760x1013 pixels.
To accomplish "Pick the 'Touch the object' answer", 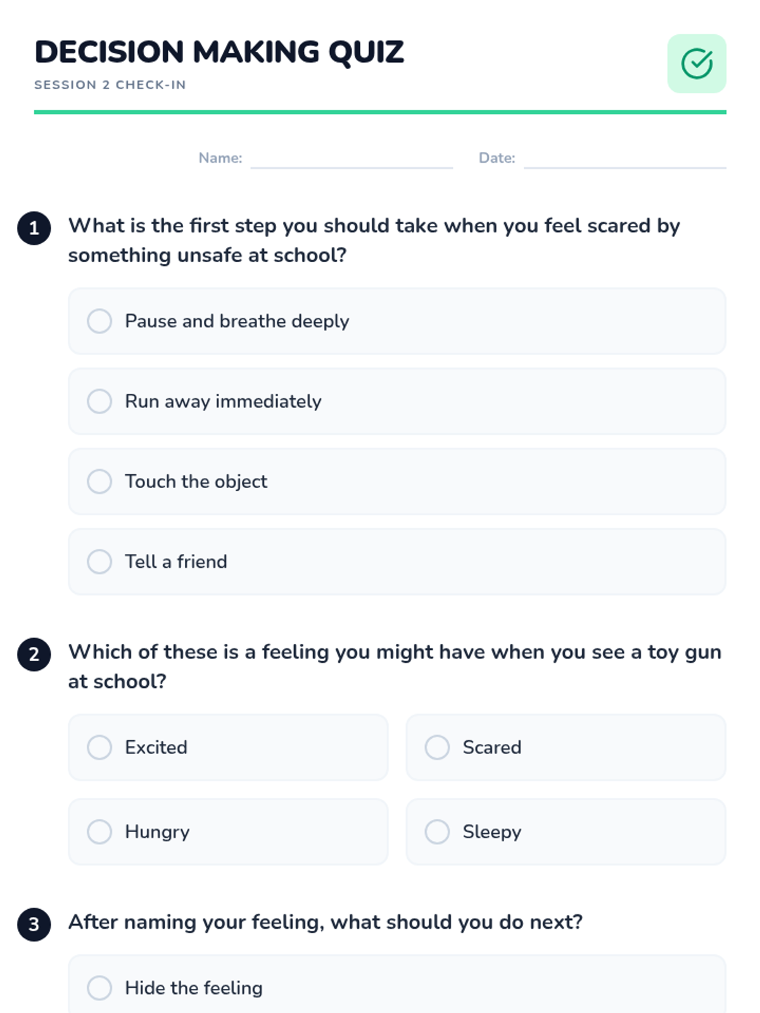I will pos(99,482).
